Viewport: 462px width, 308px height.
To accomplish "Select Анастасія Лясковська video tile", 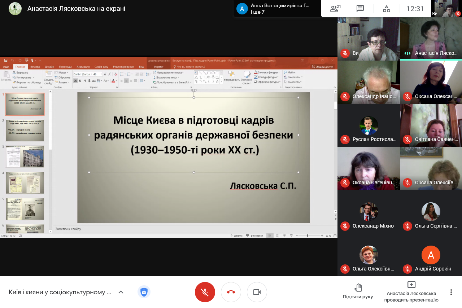I will [x=431, y=38].
